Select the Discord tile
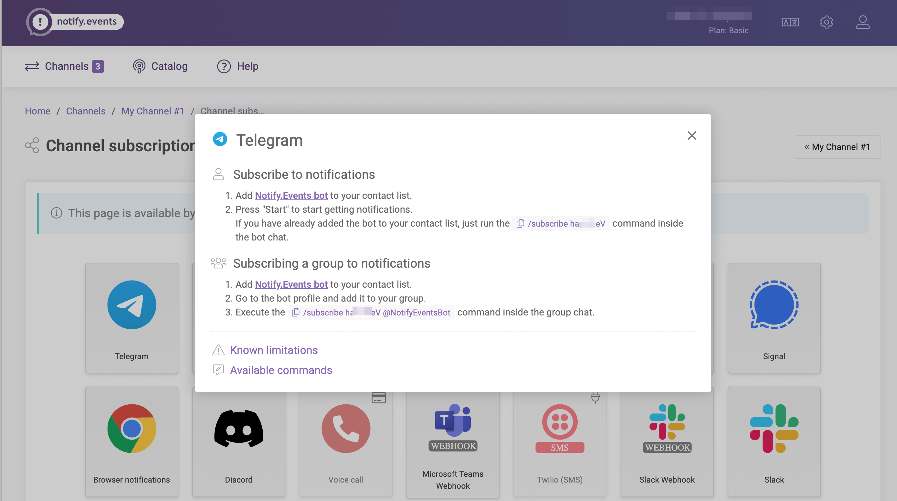 tap(238, 441)
